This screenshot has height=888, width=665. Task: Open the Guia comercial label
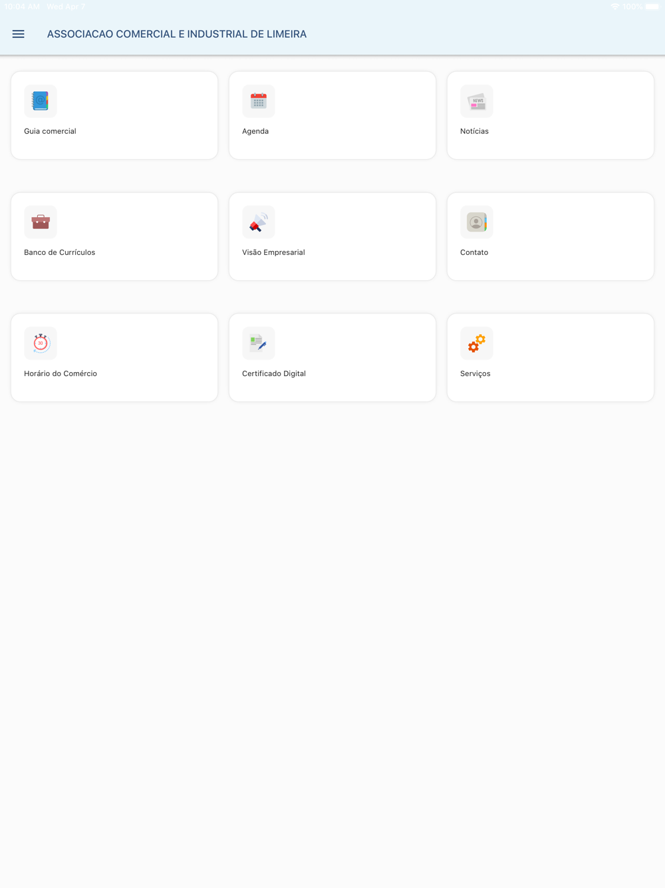tap(50, 131)
